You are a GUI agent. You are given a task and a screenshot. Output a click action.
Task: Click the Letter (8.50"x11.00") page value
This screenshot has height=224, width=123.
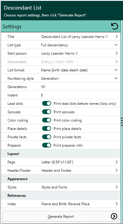[57, 162]
